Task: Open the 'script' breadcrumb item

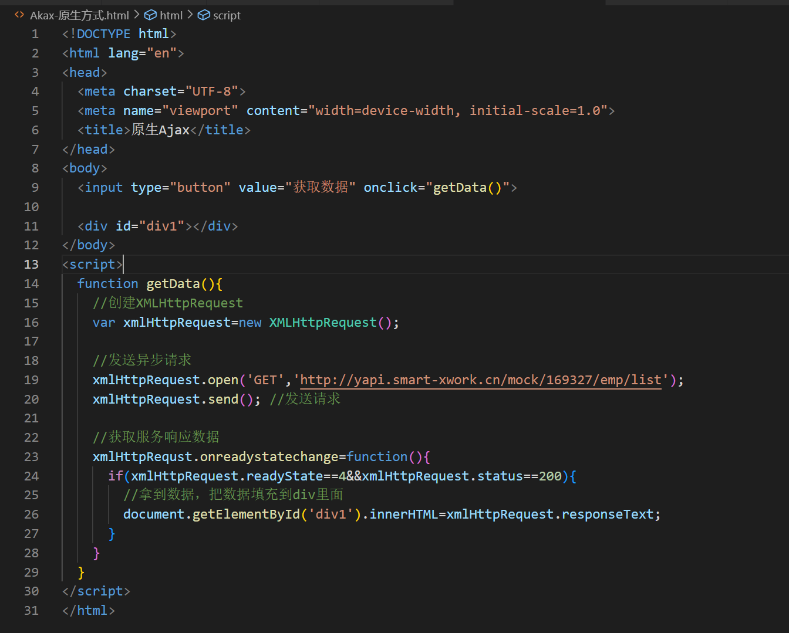Action: [x=227, y=15]
